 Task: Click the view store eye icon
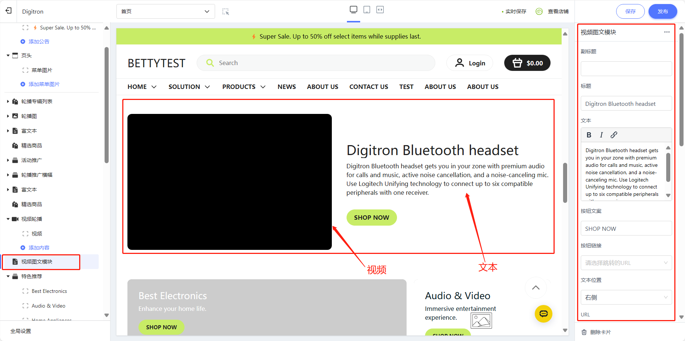(x=539, y=11)
